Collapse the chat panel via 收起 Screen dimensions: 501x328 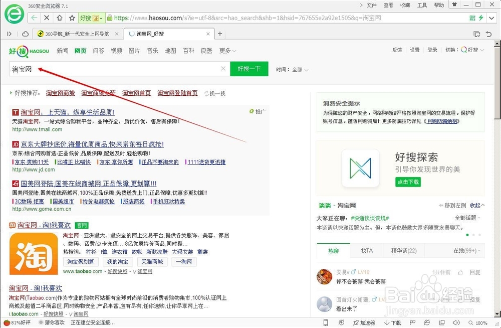click(477, 206)
